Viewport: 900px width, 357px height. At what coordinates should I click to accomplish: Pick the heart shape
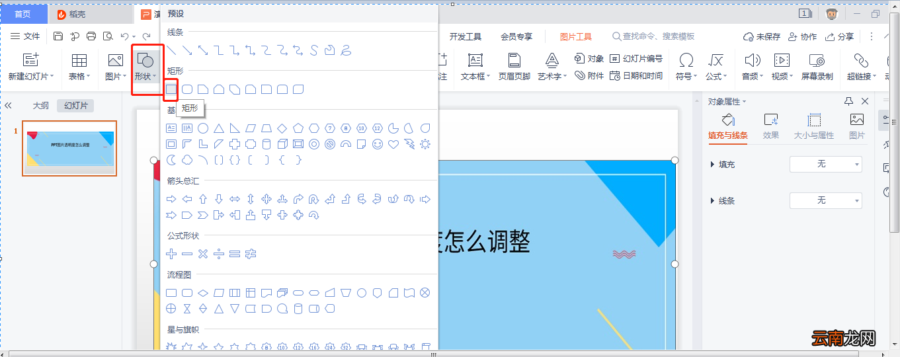tap(393, 143)
